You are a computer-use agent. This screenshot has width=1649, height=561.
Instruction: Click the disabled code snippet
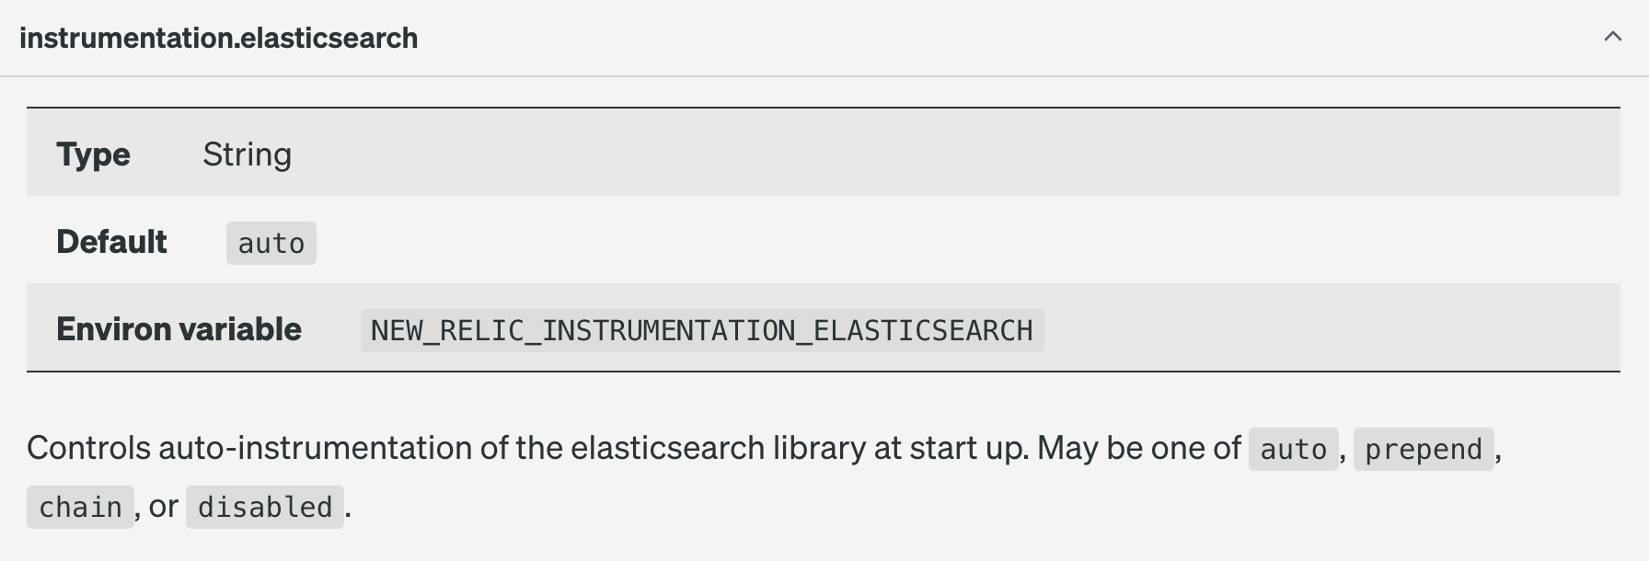click(x=265, y=506)
